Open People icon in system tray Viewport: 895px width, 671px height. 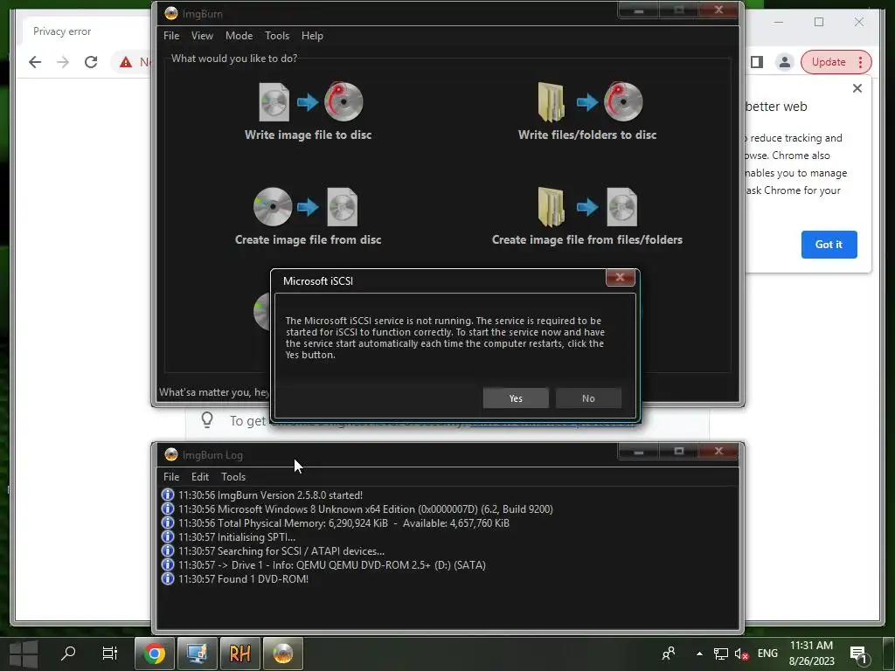pos(669,654)
